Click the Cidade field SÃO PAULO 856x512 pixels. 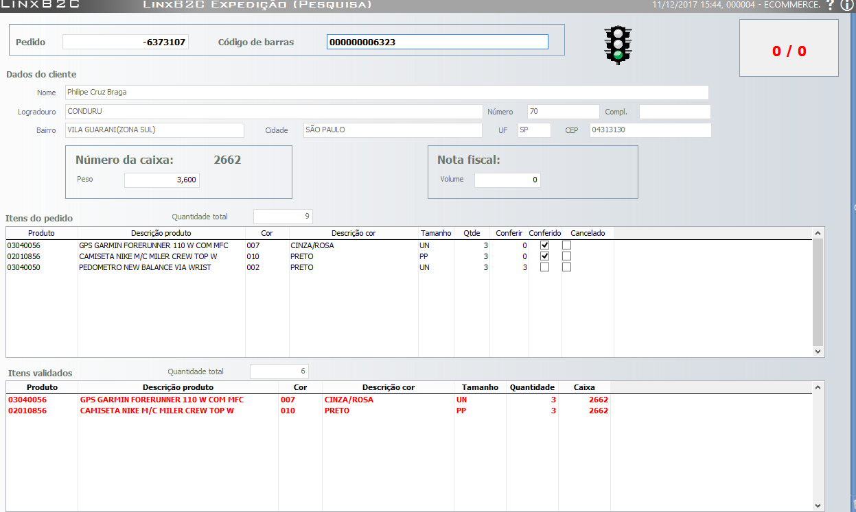393,130
